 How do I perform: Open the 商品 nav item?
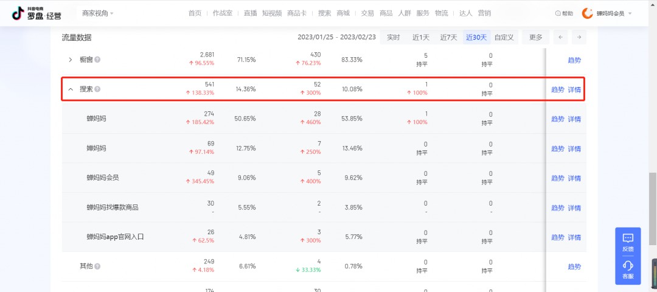386,13
